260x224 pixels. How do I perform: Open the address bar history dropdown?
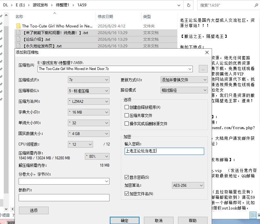click(x=179, y=5)
